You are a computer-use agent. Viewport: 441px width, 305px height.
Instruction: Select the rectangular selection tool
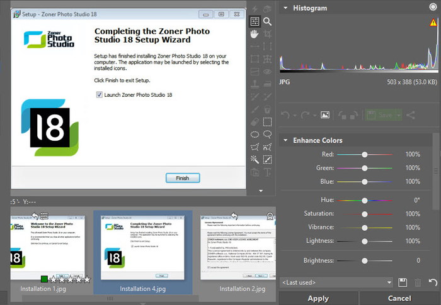pos(267,122)
